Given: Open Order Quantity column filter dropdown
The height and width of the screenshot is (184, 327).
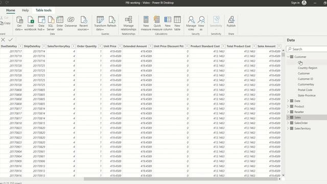Looking at the screenshot, I should coord(100,47).
